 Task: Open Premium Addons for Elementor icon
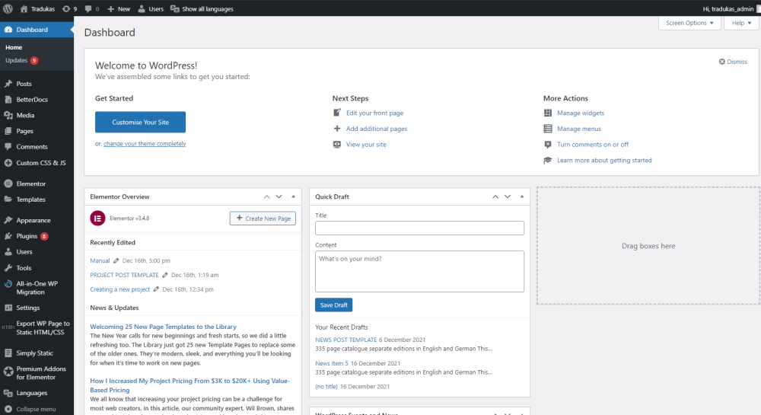[x=8, y=372]
